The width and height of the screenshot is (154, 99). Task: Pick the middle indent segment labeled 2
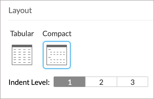[101, 82]
